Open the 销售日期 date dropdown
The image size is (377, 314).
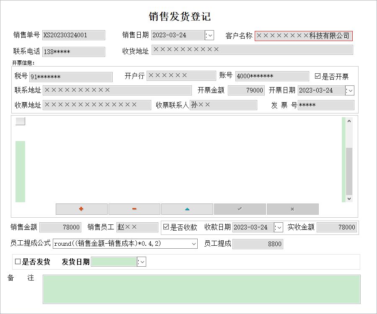pos(209,35)
